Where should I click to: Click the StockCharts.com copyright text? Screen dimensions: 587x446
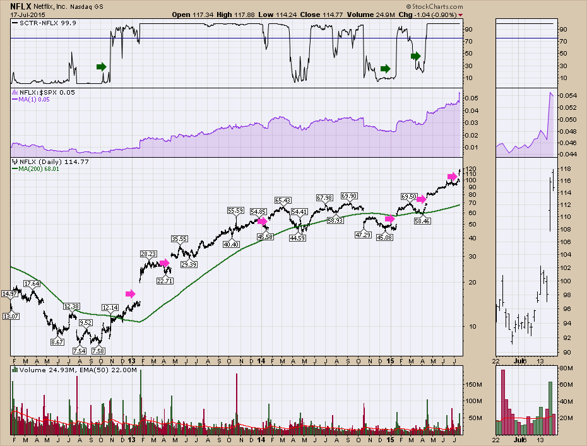pos(434,7)
